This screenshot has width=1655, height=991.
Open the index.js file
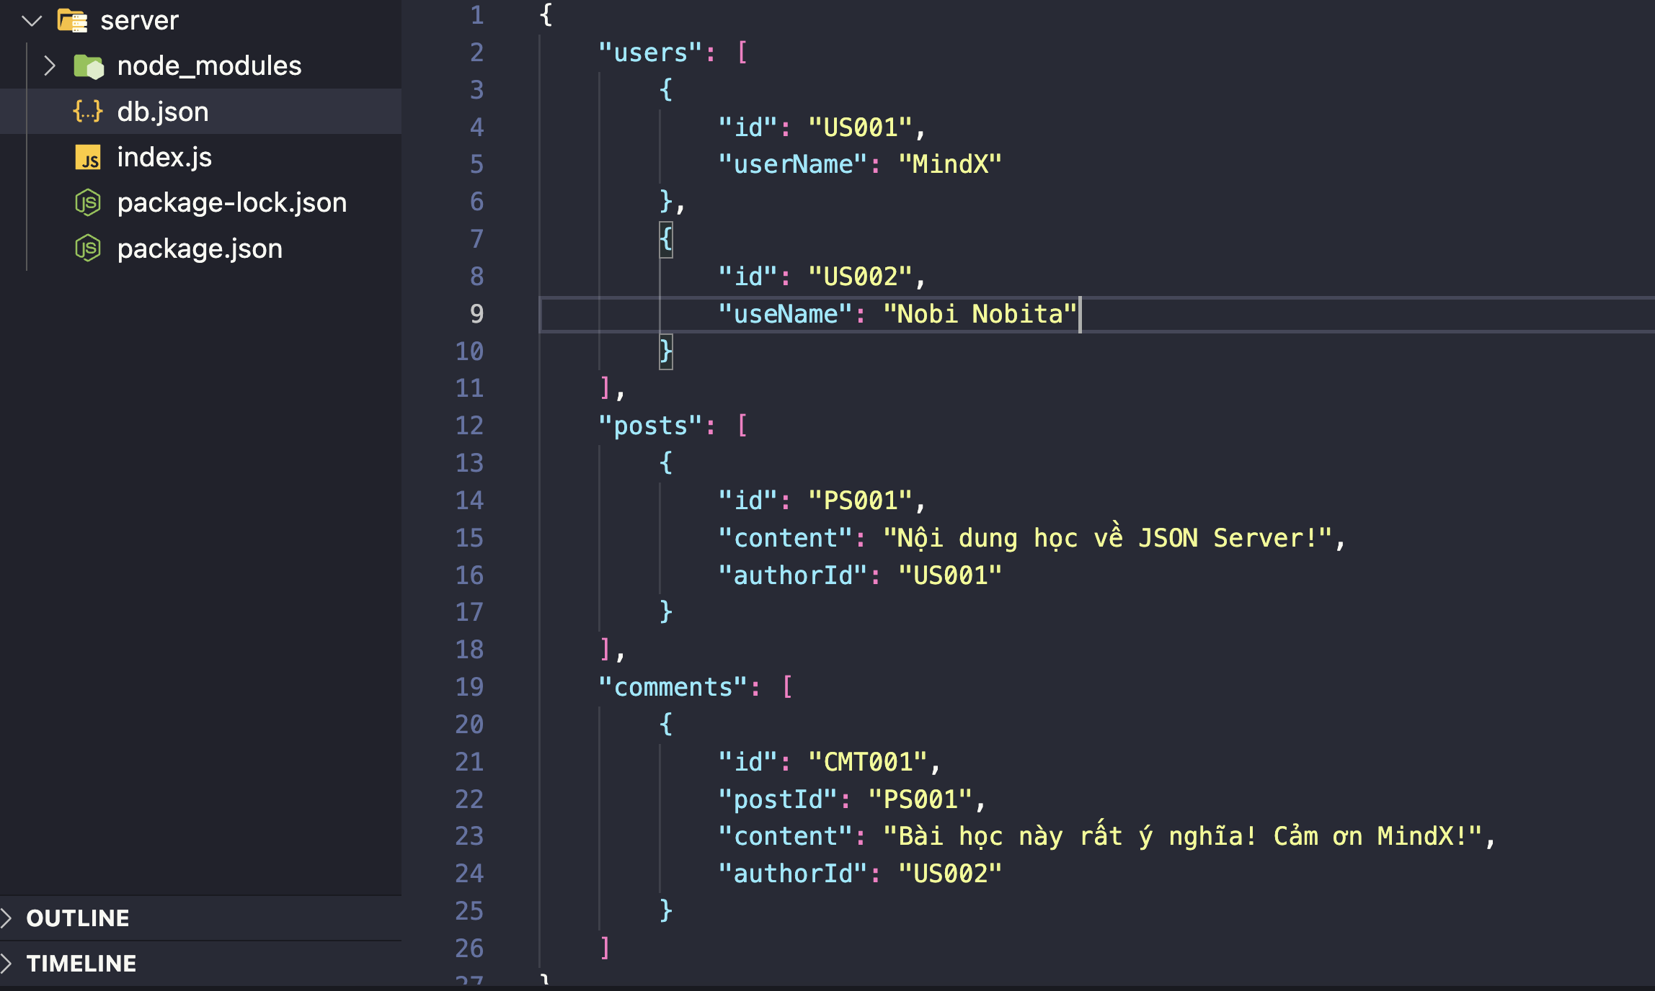164,157
